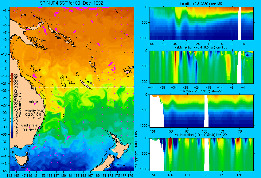The image size is (261, 178).
Task: Click the white land gap in lat=-22 temperature section
Action: point(206,111)
